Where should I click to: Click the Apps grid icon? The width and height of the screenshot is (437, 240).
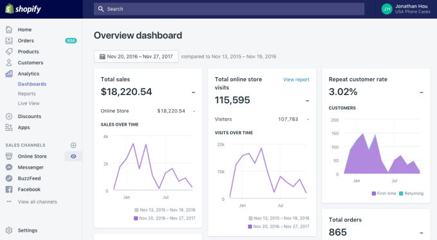pyautogui.click(x=9, y=128)
